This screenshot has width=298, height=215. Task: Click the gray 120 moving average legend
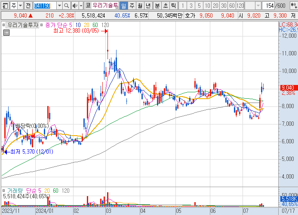click(105, 25)
